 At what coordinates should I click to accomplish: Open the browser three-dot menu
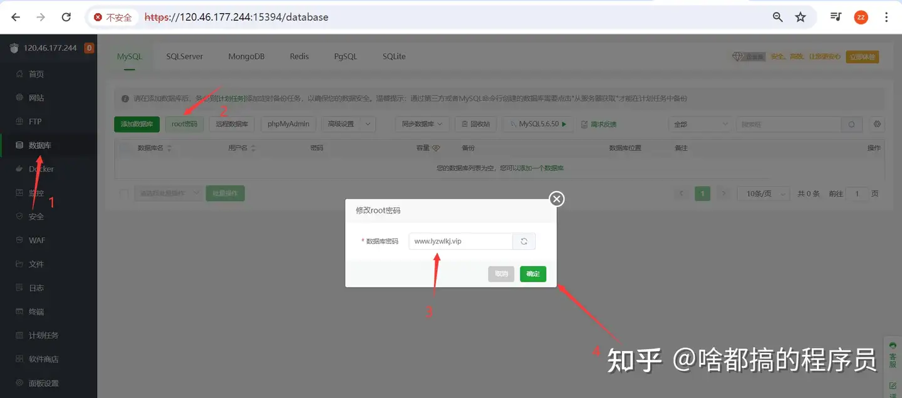(x=886, y=18)
